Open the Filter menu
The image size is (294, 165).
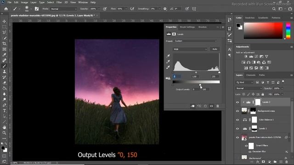(x=59, y=2)
